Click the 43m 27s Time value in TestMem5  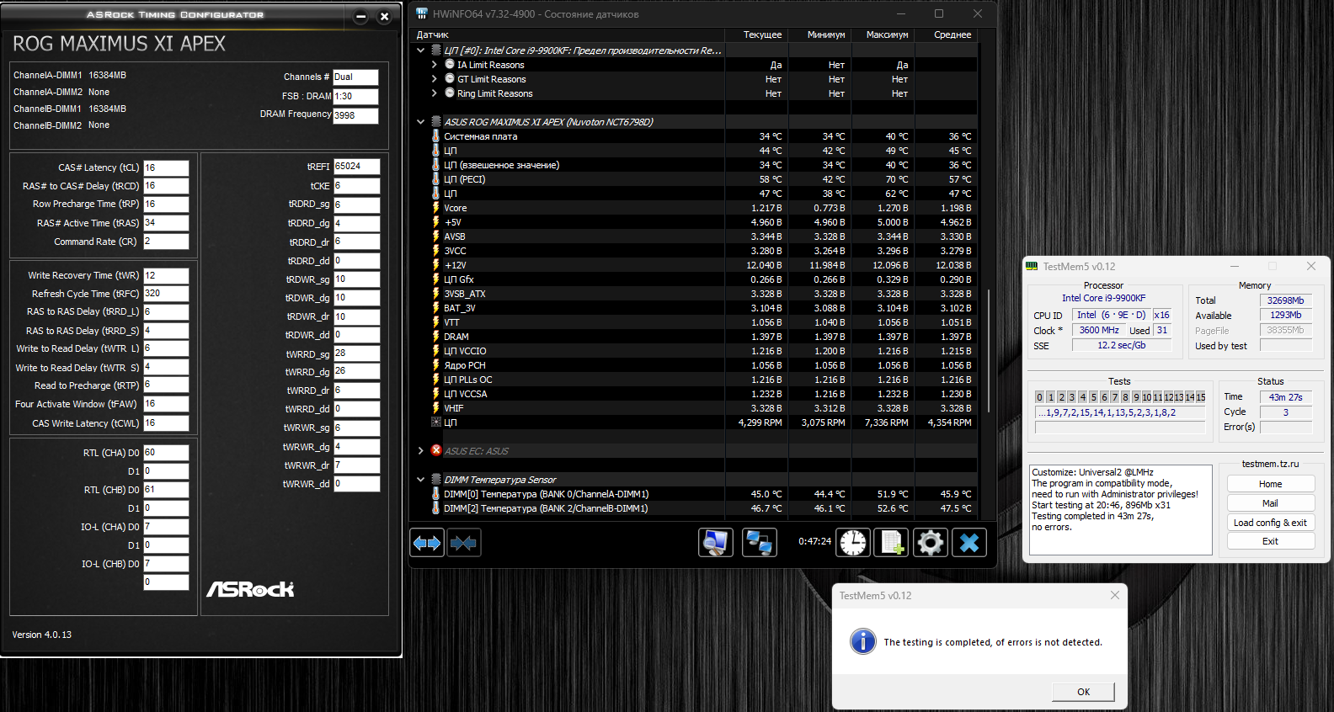tap(1286, 397)
